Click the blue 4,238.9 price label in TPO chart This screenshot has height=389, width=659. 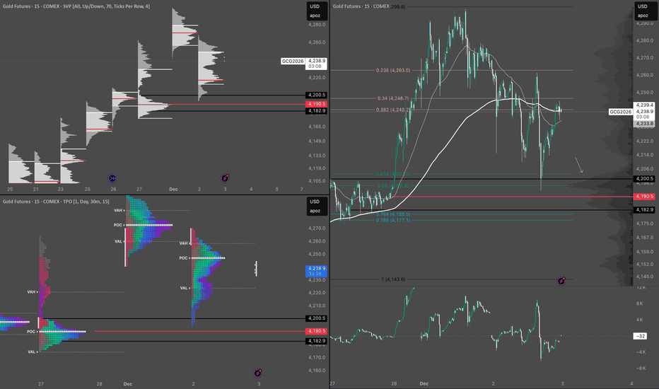[x=316, y=269]
